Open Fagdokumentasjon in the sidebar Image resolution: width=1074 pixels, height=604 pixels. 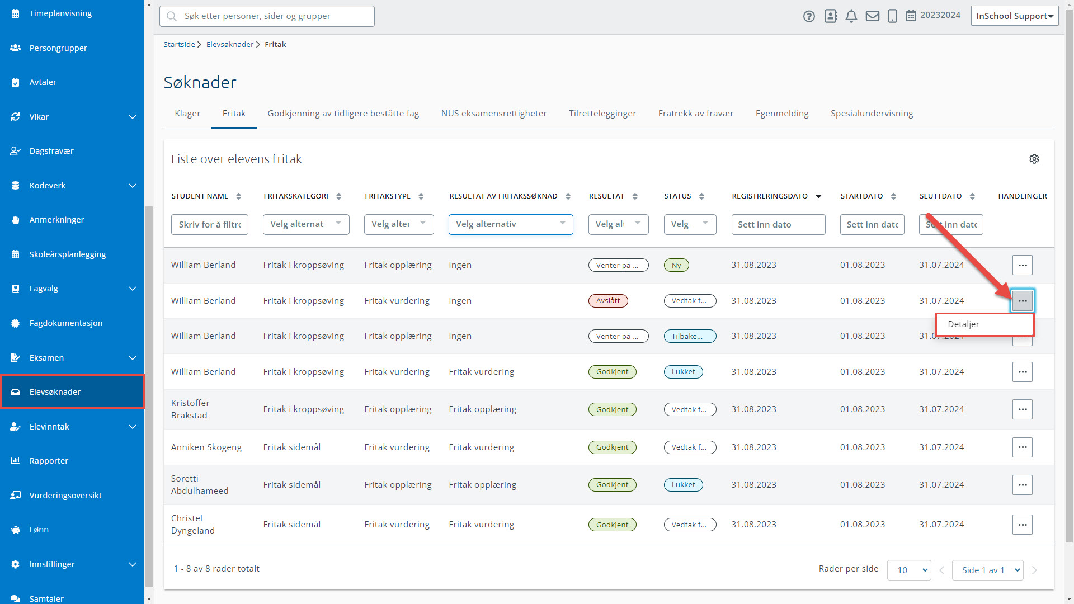(x=72, y=323)
